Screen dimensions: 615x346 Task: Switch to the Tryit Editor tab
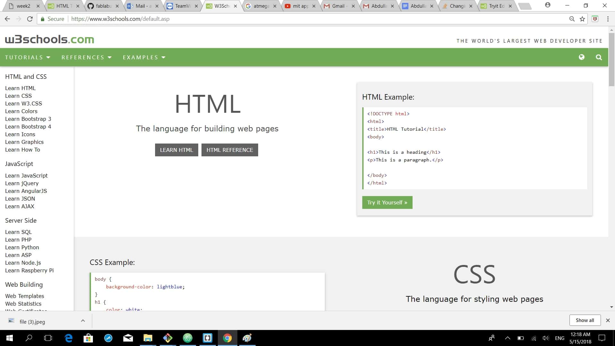coord(496,6)
